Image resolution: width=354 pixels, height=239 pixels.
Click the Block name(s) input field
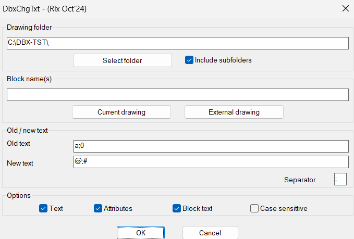point(177,95)
